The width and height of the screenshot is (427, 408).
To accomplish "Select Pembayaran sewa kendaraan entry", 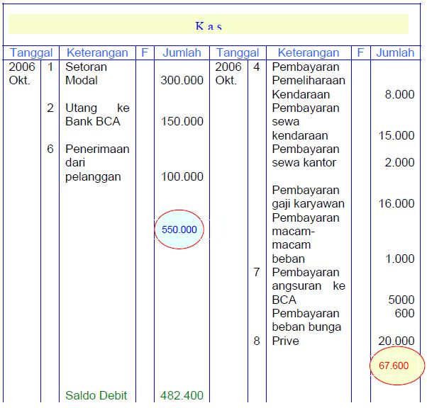I will coord(306,122).
